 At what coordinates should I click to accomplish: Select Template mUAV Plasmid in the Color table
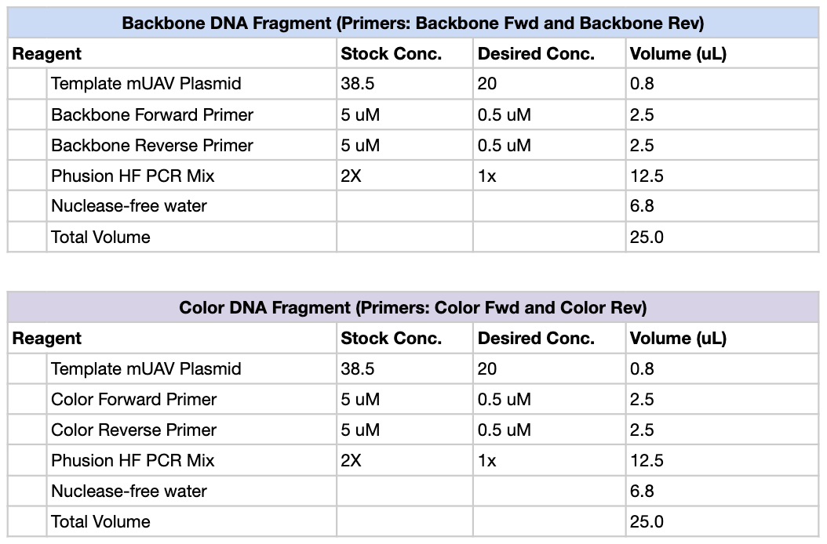(146, 369)
